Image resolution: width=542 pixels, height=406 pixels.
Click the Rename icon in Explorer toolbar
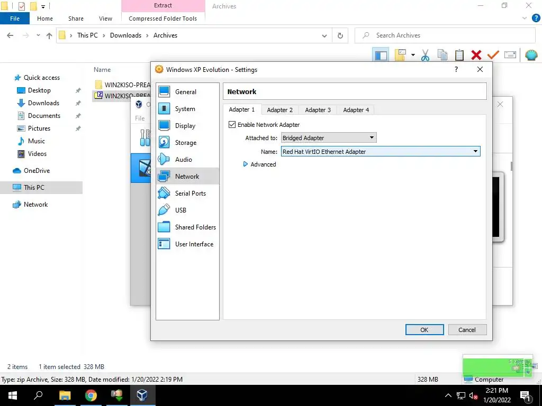click(510, 54)
